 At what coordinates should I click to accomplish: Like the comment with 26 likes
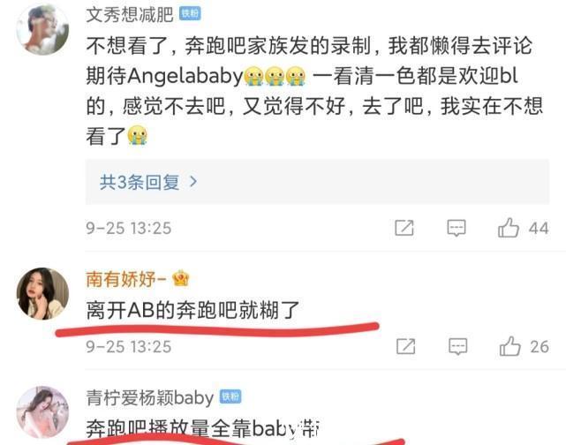[509, 346]
